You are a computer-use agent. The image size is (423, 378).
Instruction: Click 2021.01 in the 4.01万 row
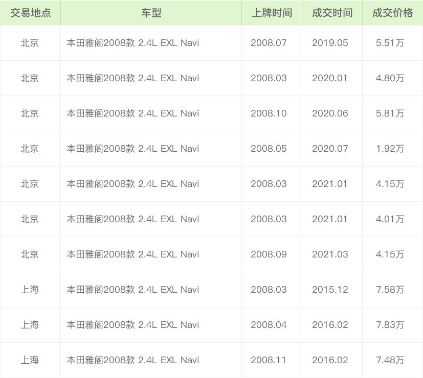[330, 219]
